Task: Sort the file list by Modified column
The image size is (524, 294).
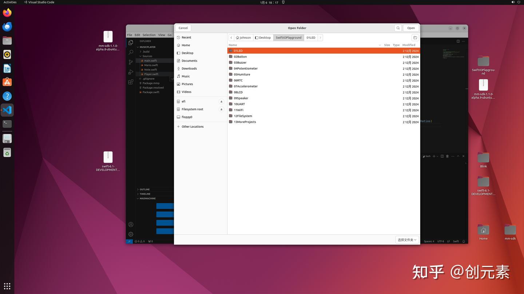Action: (409, 45)
